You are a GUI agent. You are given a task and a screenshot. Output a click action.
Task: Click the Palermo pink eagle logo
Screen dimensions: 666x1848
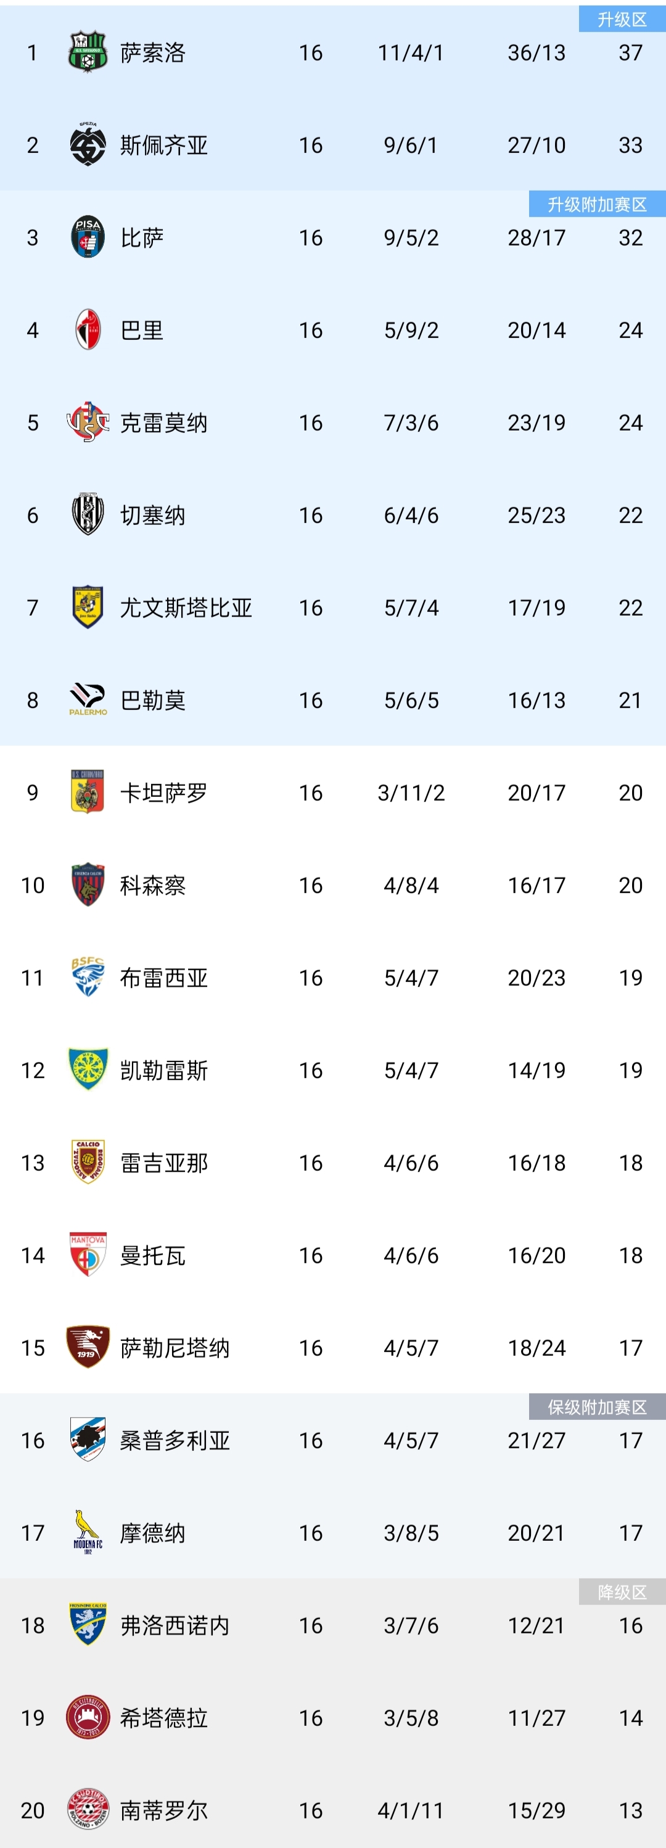[x=88, y=699]
